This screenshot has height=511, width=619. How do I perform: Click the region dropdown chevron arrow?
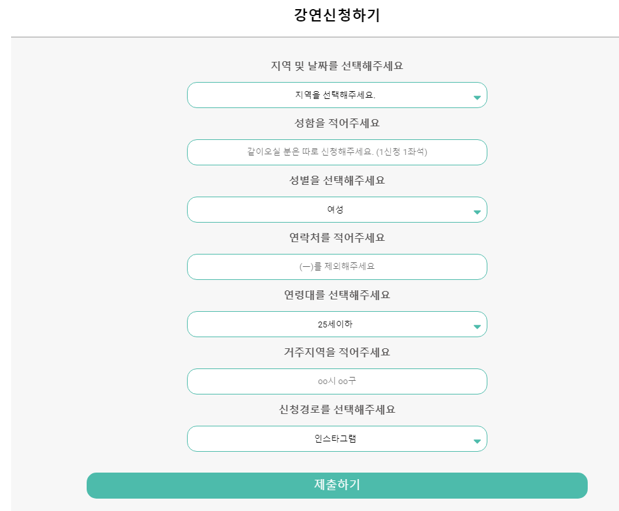[478, 95]
